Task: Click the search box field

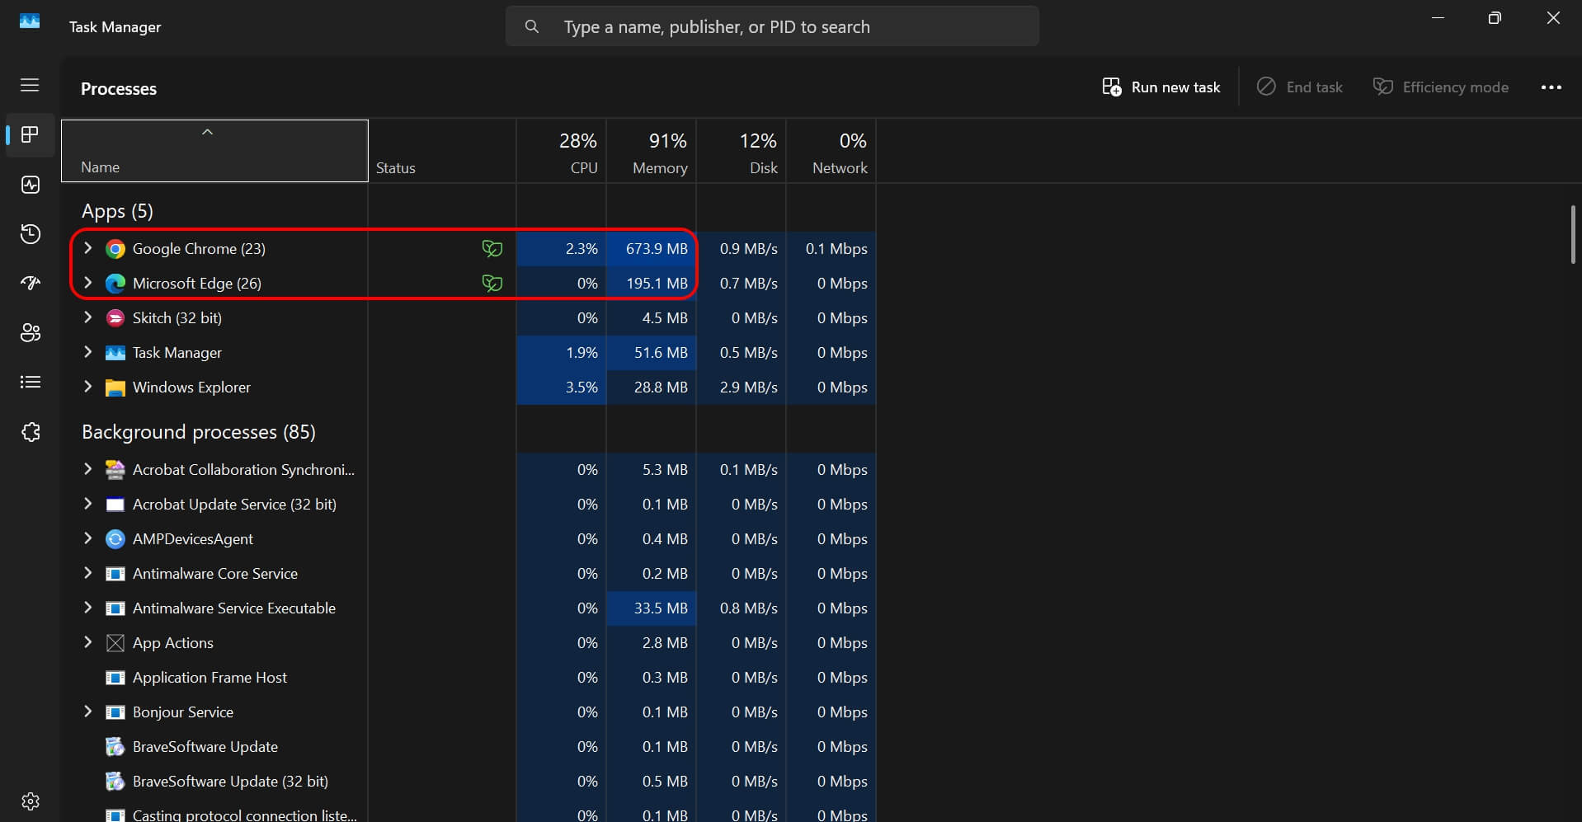Action: [772, 26]
